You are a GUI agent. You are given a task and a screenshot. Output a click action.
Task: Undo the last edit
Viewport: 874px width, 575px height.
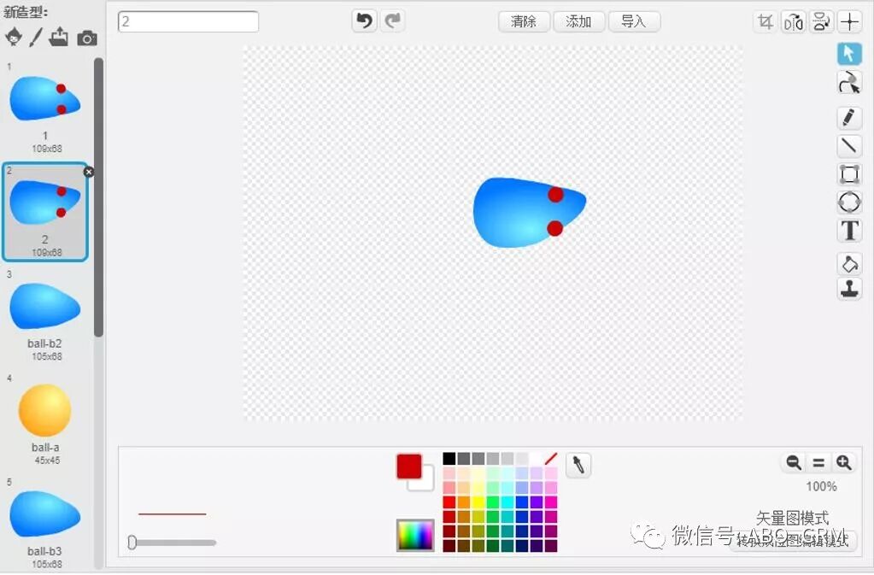pos(364,21)
